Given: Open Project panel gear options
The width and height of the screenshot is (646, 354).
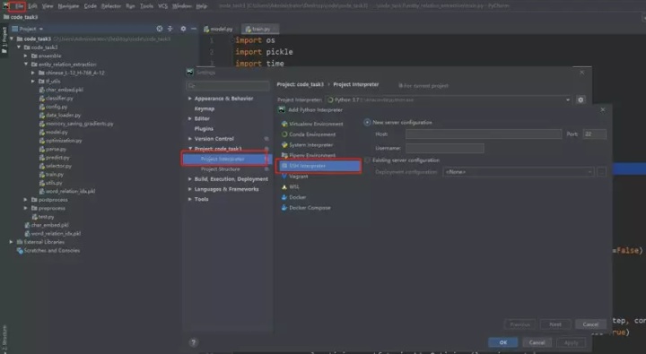Looking at the screenshot, I should click(x=183, y=29).
